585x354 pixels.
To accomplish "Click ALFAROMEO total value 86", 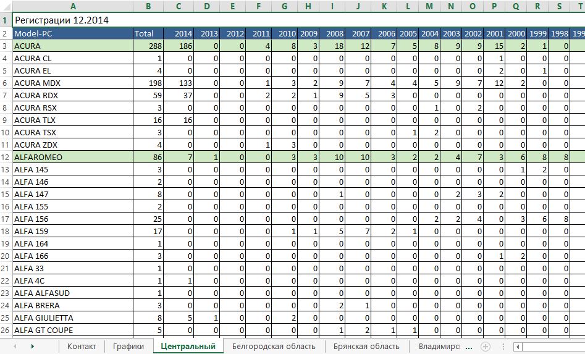I will click(x=148, y=157).
